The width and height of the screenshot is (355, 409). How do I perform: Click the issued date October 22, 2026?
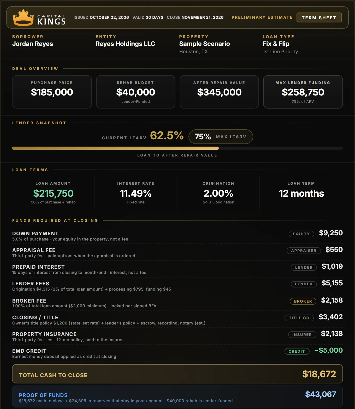tap(109, 17)
